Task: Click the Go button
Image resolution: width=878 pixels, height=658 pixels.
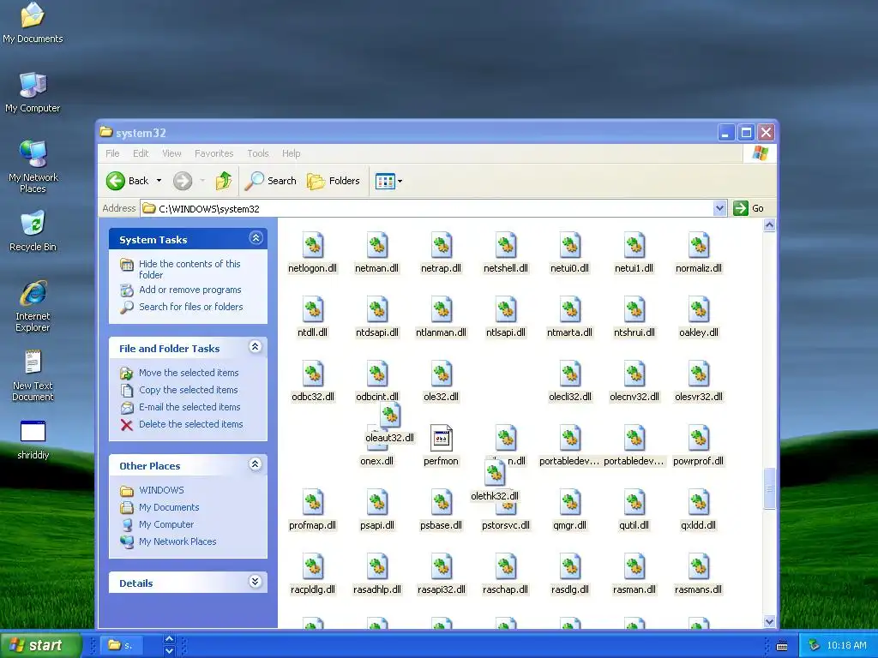Action: (x=749, y=208)
